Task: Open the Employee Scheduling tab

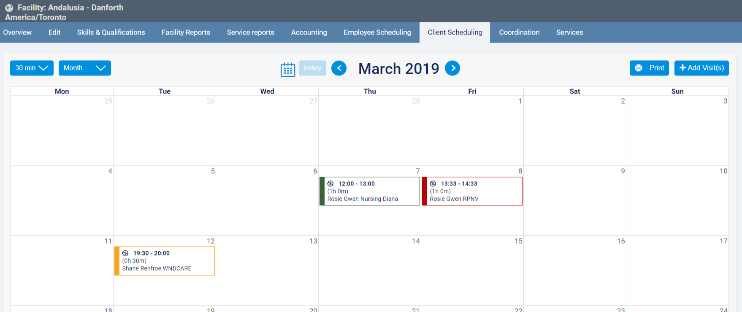Action: tap(377, 32)
